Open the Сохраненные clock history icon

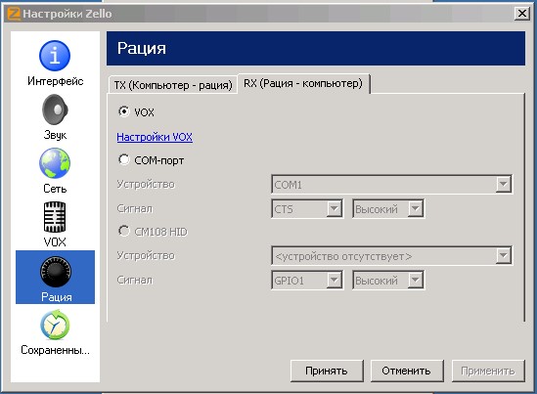coord(55,325)
